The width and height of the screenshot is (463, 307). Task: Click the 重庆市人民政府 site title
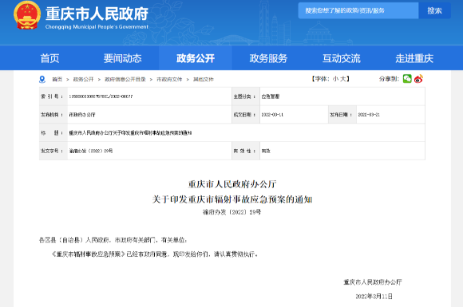(x=97, y=14)
